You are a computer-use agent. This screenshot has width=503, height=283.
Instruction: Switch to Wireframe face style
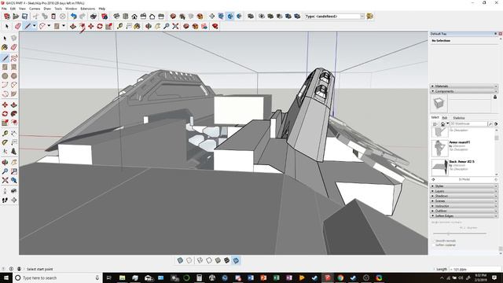(x=200, y=260)
